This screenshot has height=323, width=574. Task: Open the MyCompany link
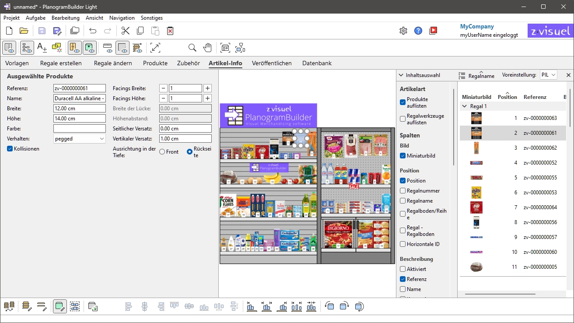[477, 27]
